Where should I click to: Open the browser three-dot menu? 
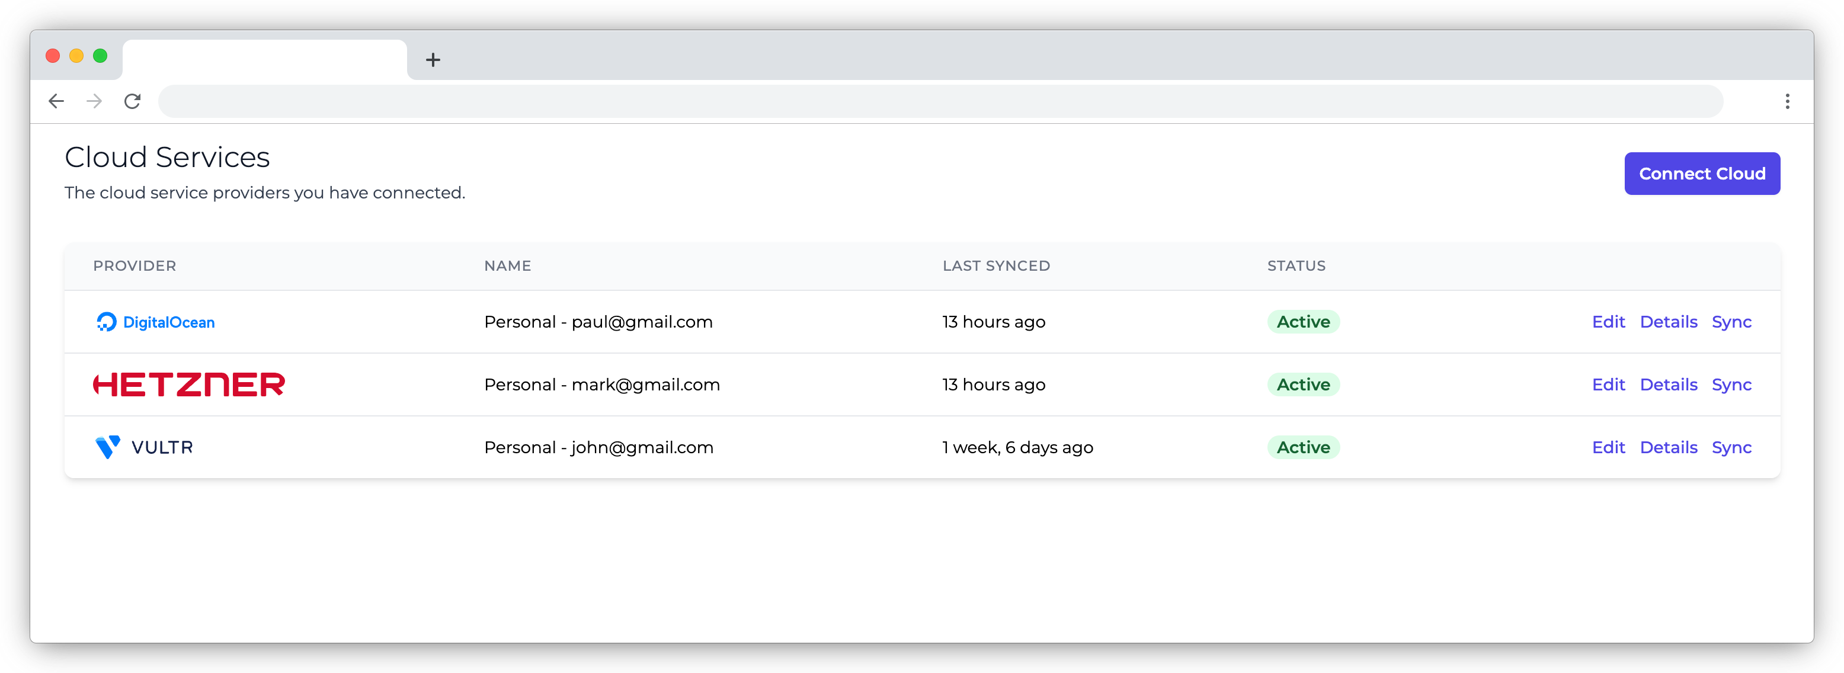[x=1787, y=101]
